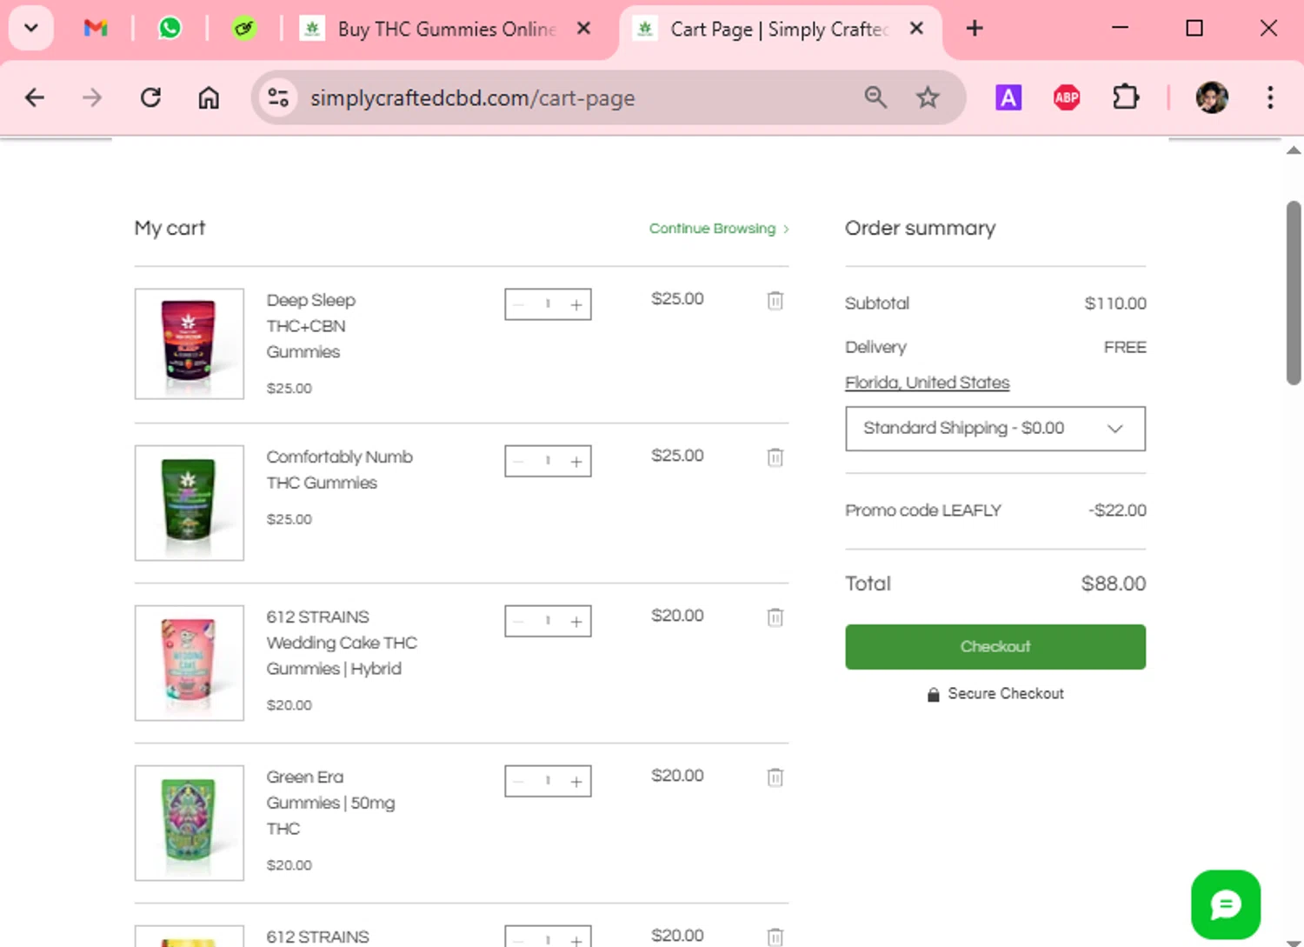Open zoom control in address bar
1304x947 pixels.
point(875,97)
